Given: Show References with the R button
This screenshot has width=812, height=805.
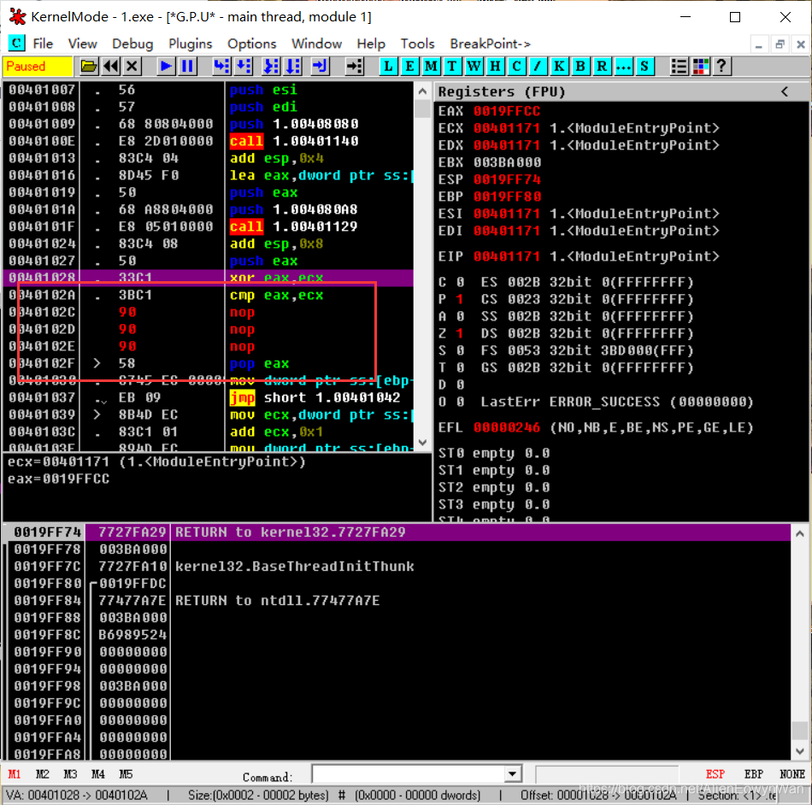Looking at the screenshot, I should click(x=602, y=67).
